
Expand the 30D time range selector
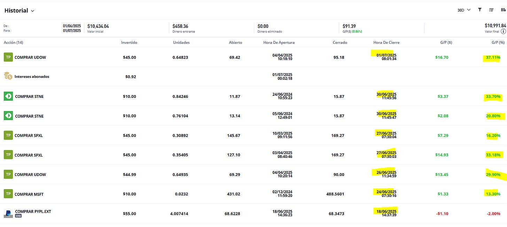(x=464, y=10)
